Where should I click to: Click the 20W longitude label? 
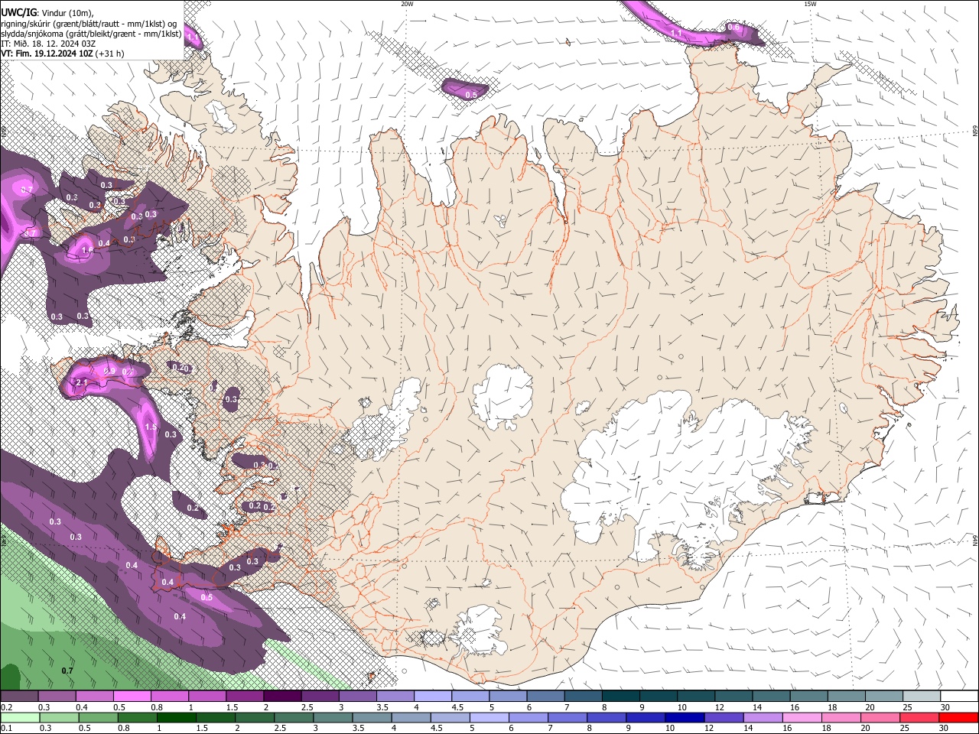click(x=407, y=4)
